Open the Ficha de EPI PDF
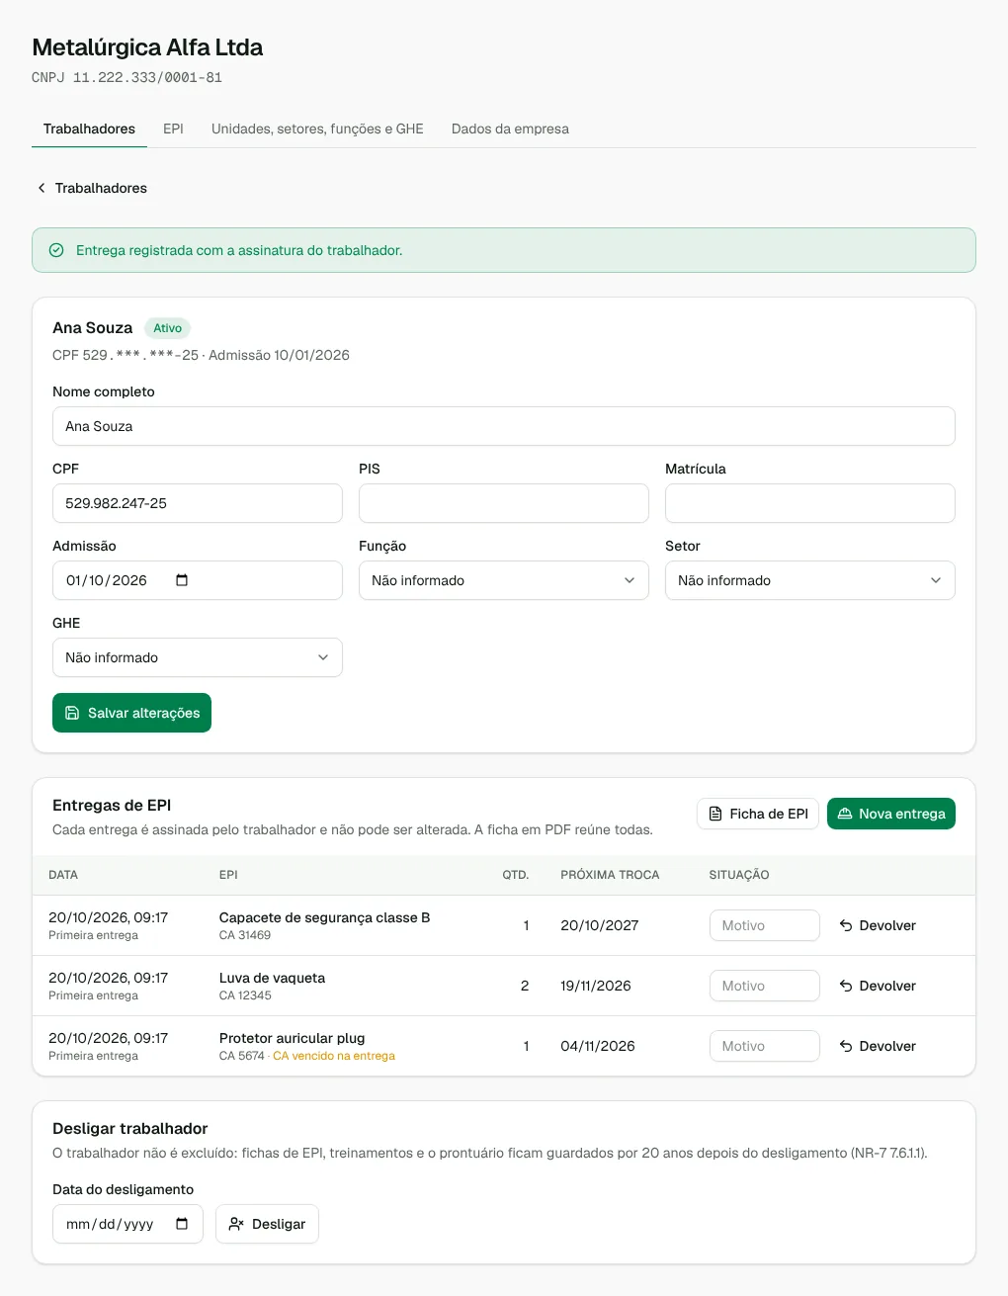 coord(758,814)
